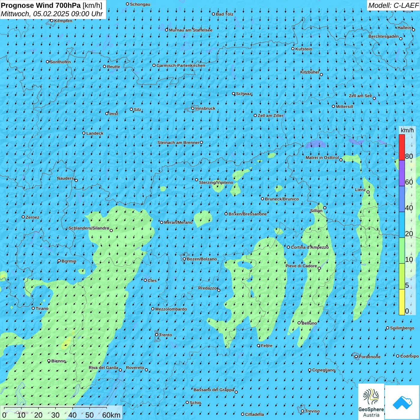This screenshot has height=420, width=420.
Task: Click the Zernez city label
Action: coord(32,217)
